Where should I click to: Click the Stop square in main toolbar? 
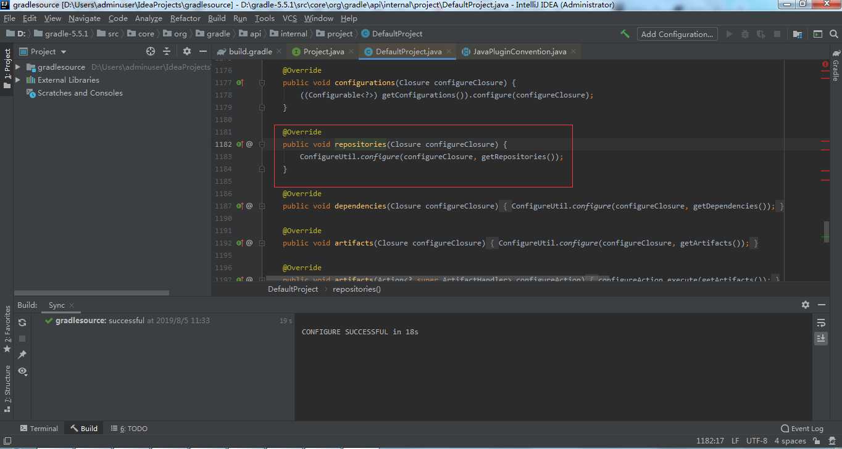tap(777, 34)
